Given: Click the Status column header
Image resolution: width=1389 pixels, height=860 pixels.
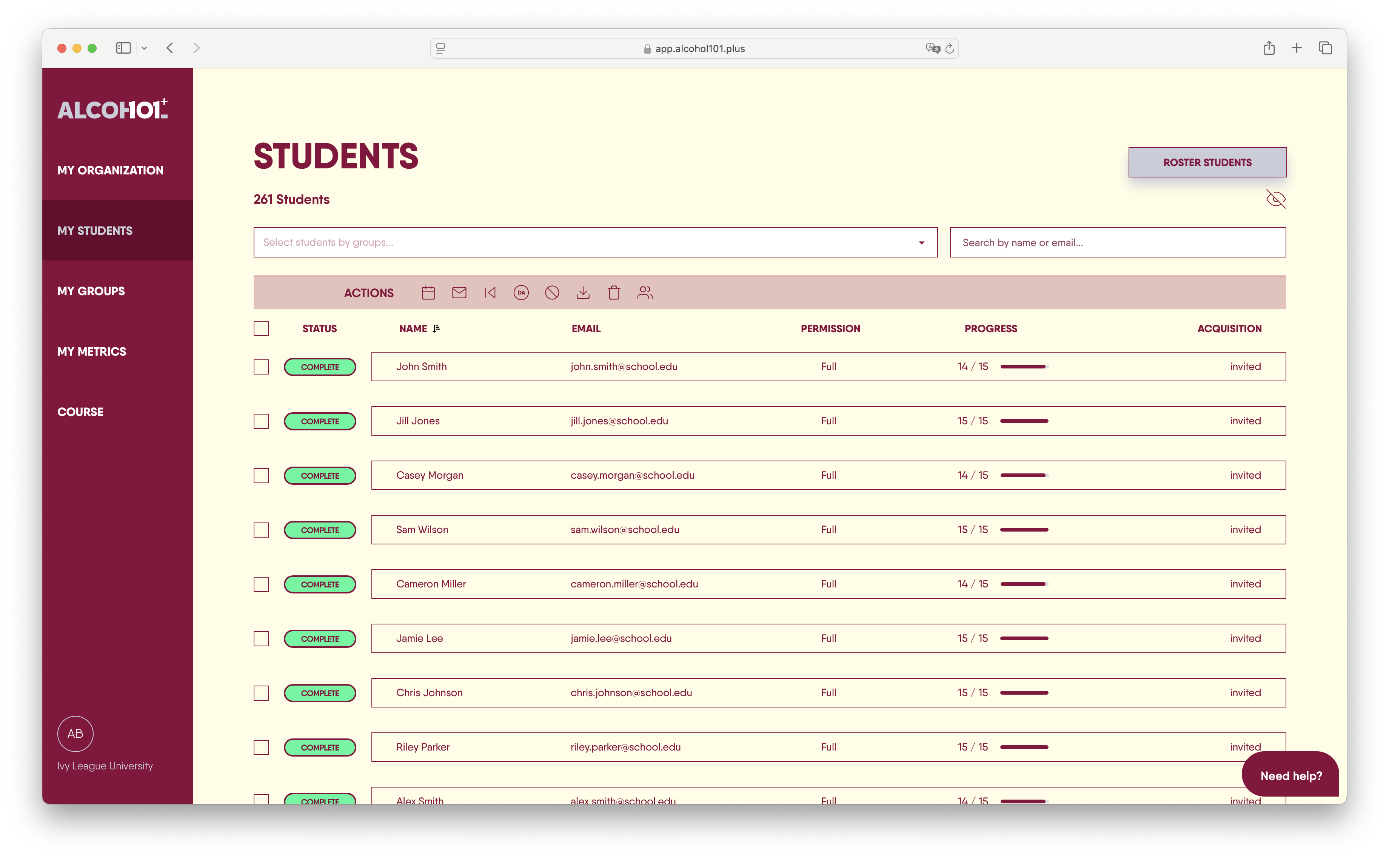Looking at the screenshot, I should [x=320, y=328].
